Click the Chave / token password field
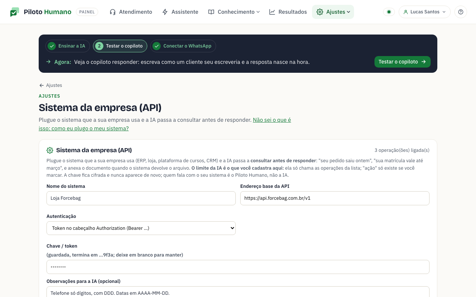 coord(238,267)
